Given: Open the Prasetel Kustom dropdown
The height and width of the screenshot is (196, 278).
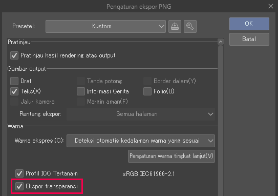Looking at the screenshot, I should pyautogui.click(x=105, y=26).
